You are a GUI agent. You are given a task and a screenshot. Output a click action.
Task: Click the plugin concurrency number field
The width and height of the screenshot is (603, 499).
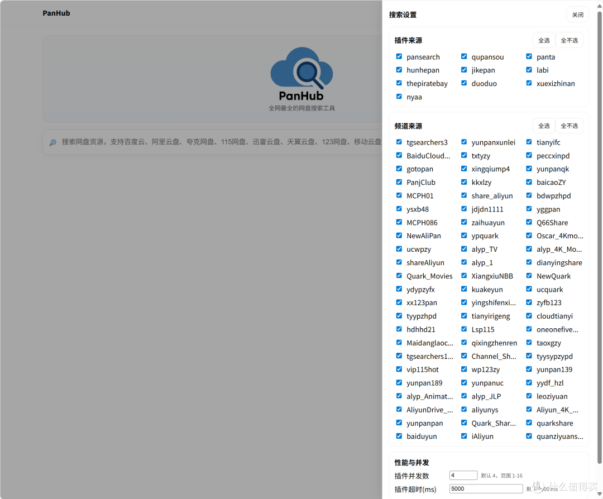[x=463, y=476]
